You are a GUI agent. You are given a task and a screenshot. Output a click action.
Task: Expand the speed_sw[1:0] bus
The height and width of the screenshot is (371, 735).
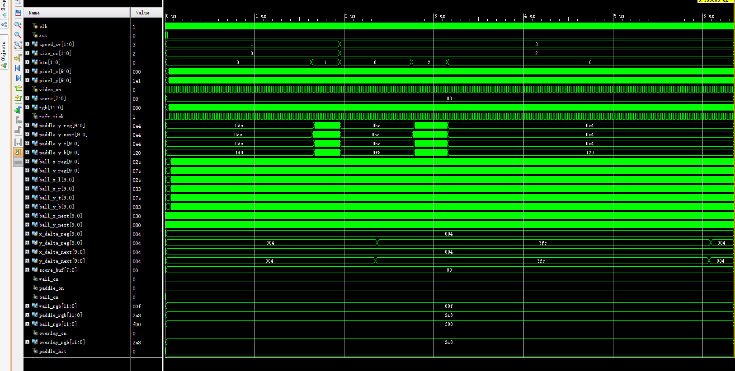[x=27, y=44]
